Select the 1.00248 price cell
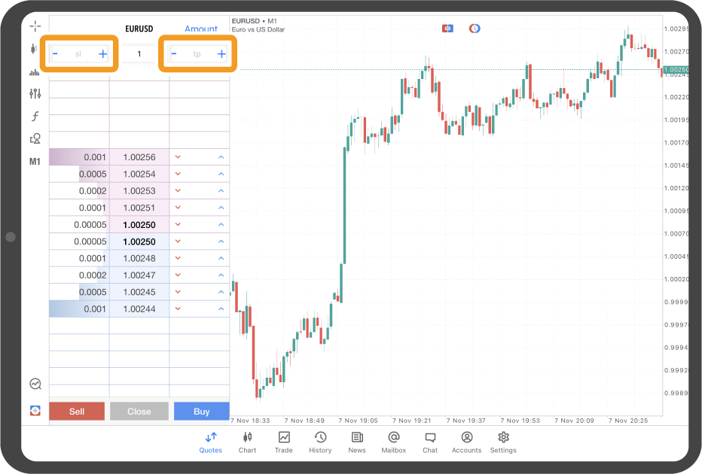Viewport: 702px width, 474px height. click(x=139, y=259)
